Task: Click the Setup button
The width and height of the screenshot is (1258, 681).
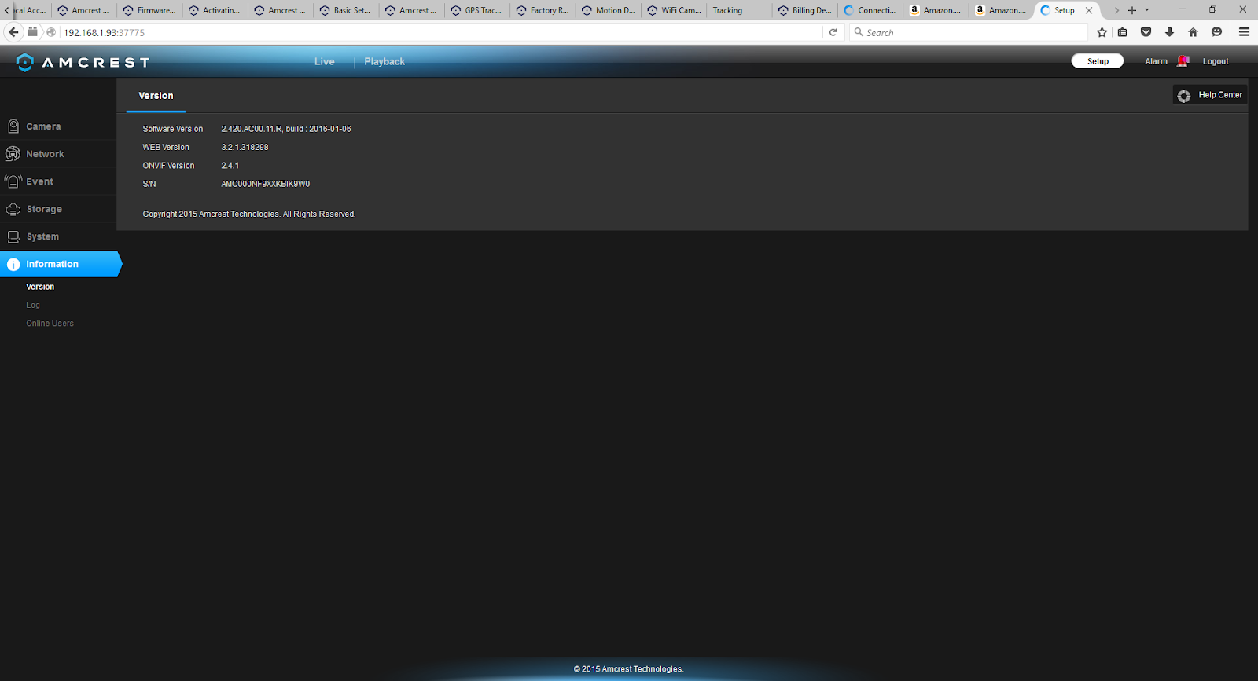Action: [1098, 61]
